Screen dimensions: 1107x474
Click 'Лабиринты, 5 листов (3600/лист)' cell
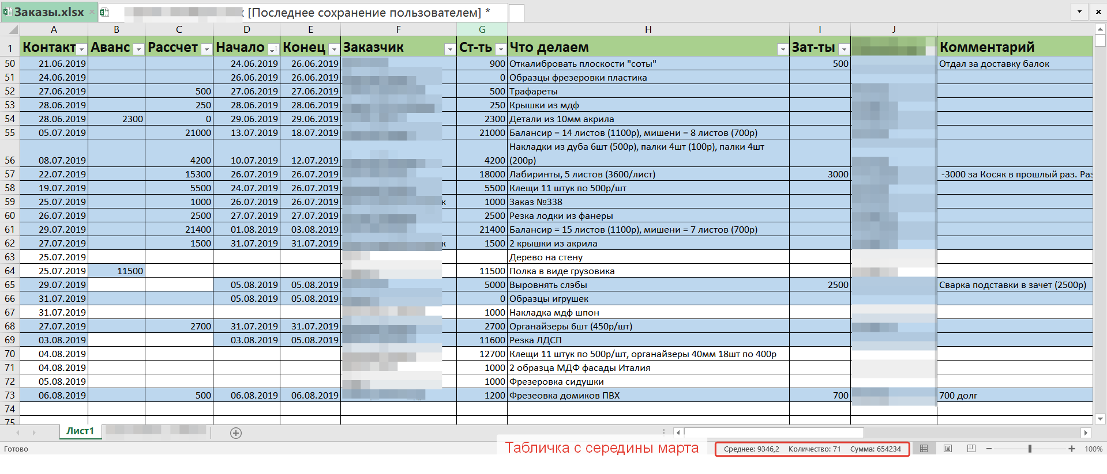(648, 174)
